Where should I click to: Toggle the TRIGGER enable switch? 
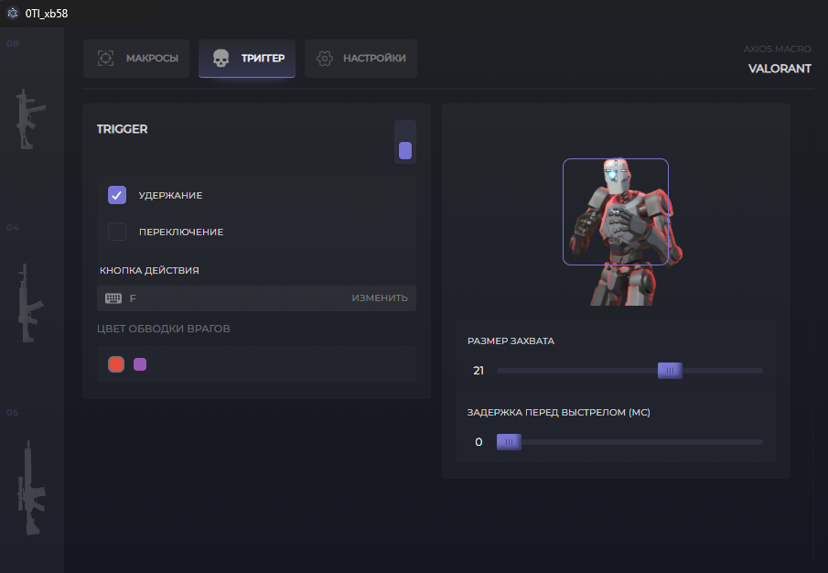click(405, 142)
